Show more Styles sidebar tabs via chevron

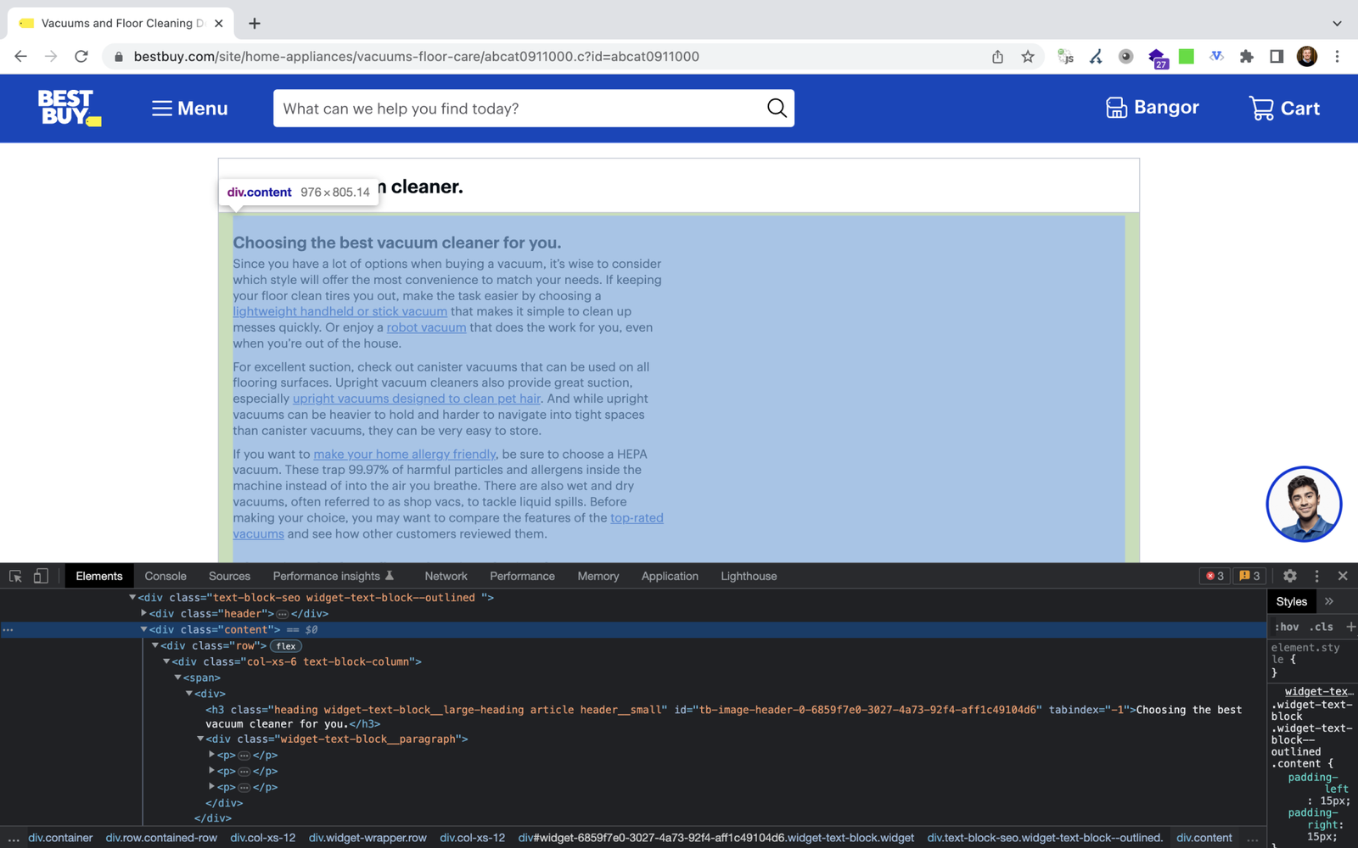[1328, 601]
